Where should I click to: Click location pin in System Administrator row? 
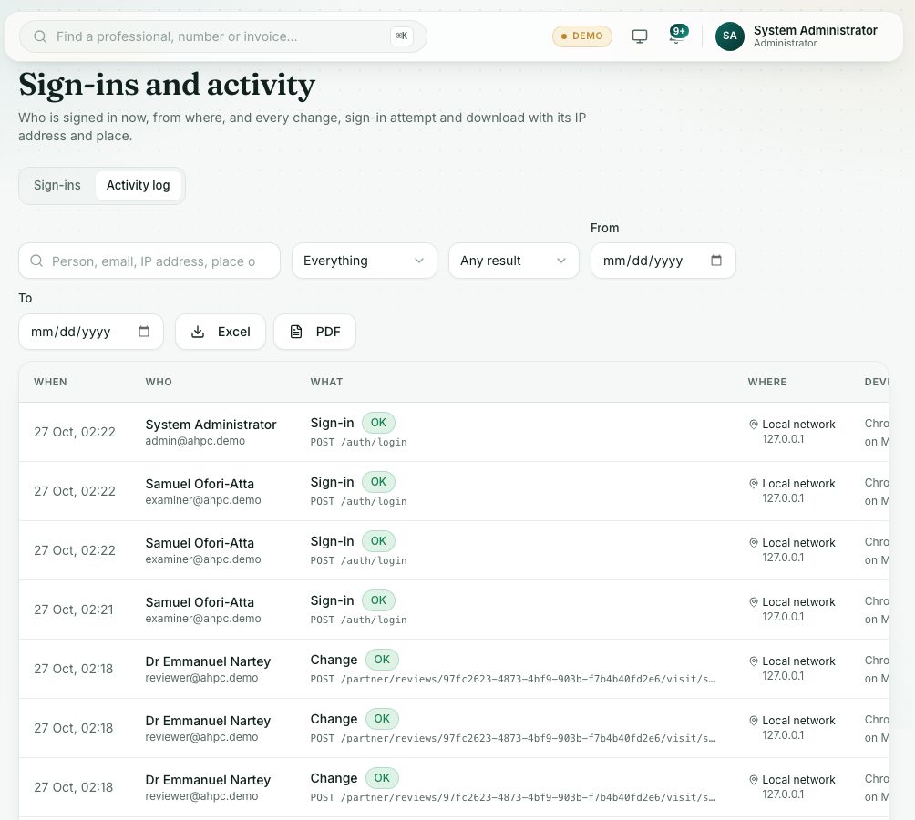754,425
